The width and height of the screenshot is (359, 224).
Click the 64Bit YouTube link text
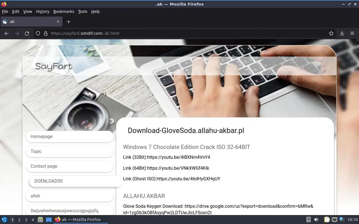click(x=166, y=168)
